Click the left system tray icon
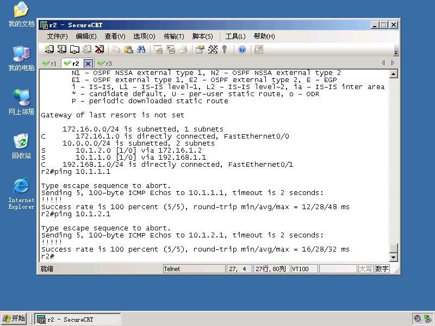 pos(417,319)
